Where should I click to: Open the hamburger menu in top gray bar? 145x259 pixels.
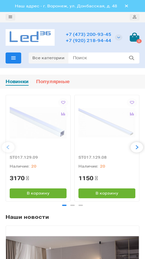(10, 17)
